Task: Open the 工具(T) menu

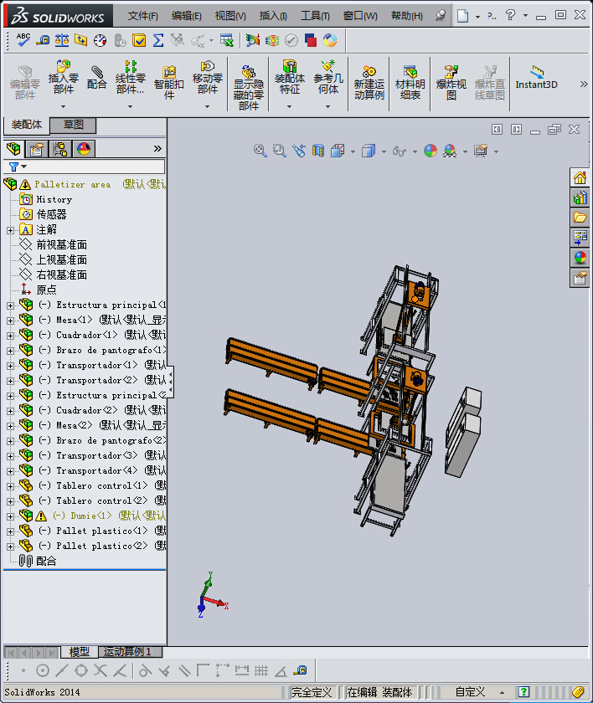Action: 315,16
